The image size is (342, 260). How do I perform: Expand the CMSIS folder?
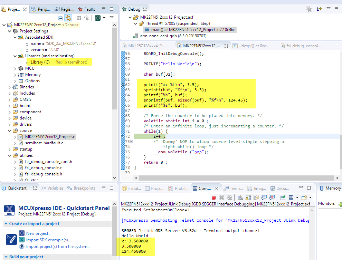pyautogui.click(x=9, y=99)
